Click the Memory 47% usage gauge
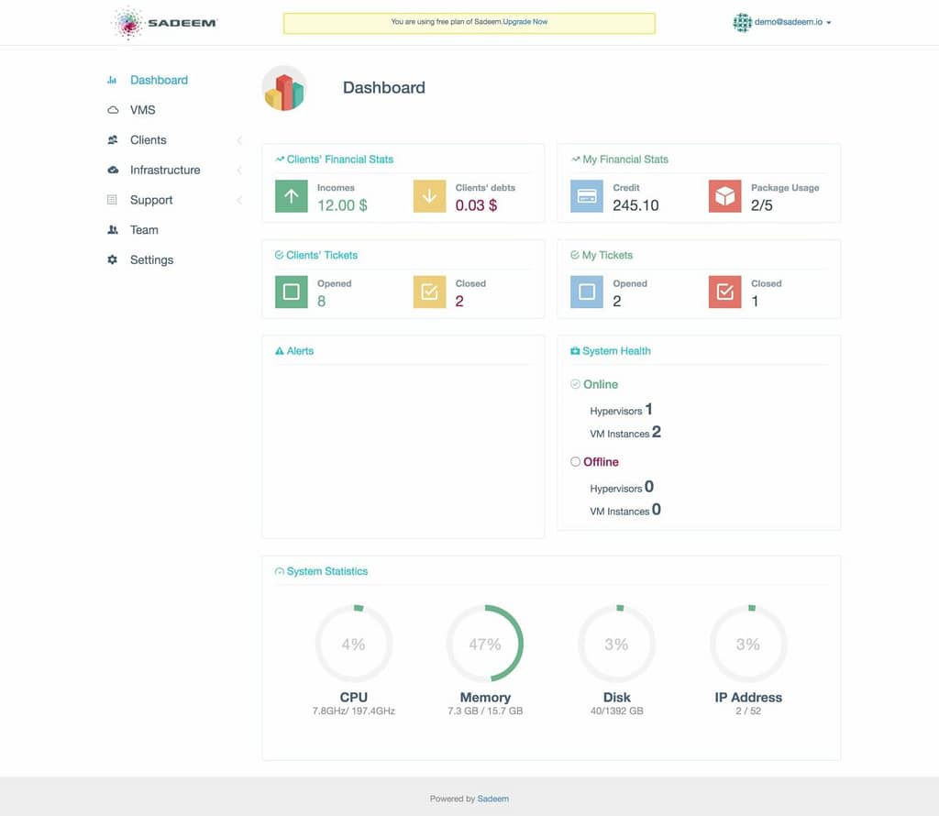Screen dimensions: 939x816 pyautogui.click(x=484, y=645)
